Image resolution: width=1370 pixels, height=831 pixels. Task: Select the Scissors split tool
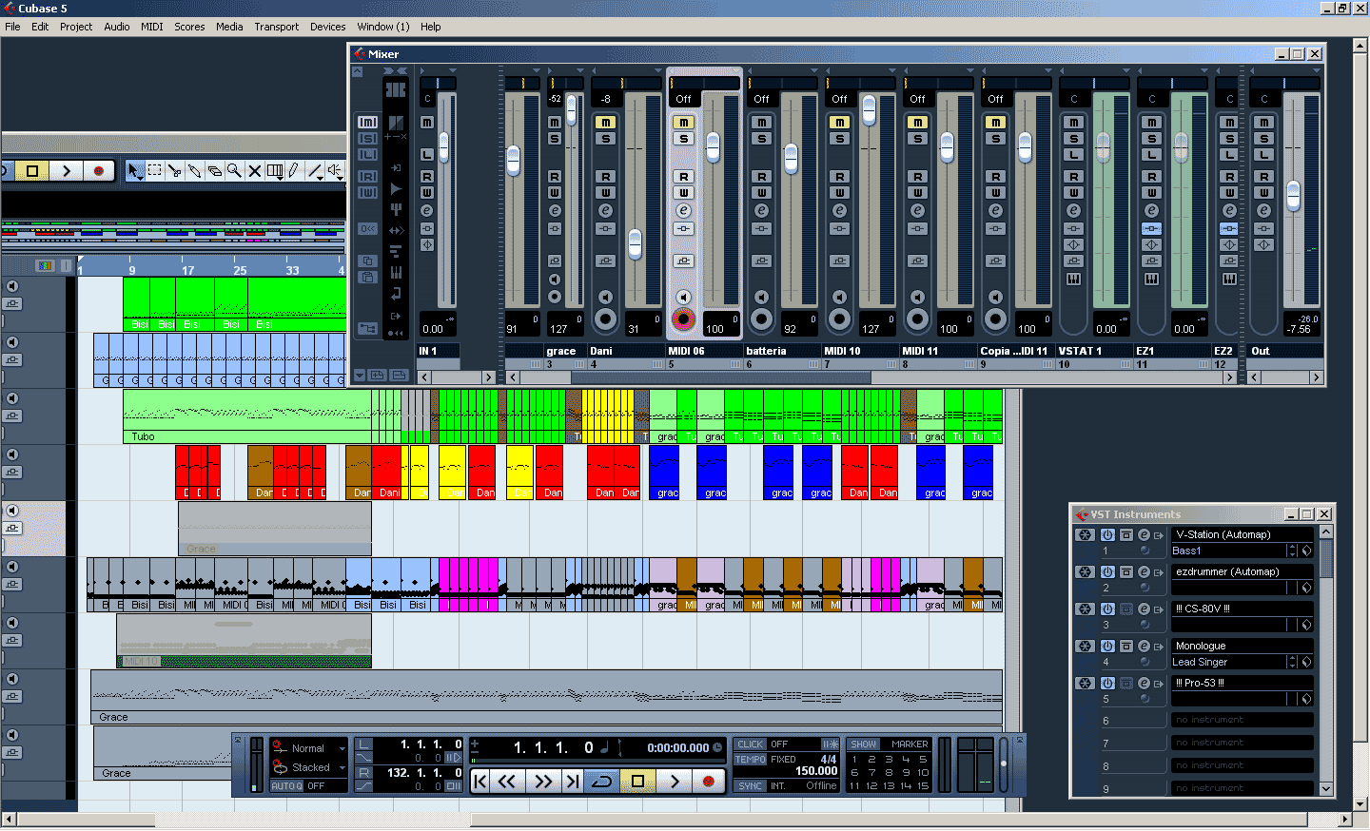click(x=175, y=171)
